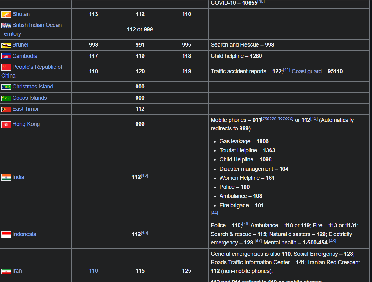Open the Hong Kong link
The image size is (372, 282).
coord(26,124)
